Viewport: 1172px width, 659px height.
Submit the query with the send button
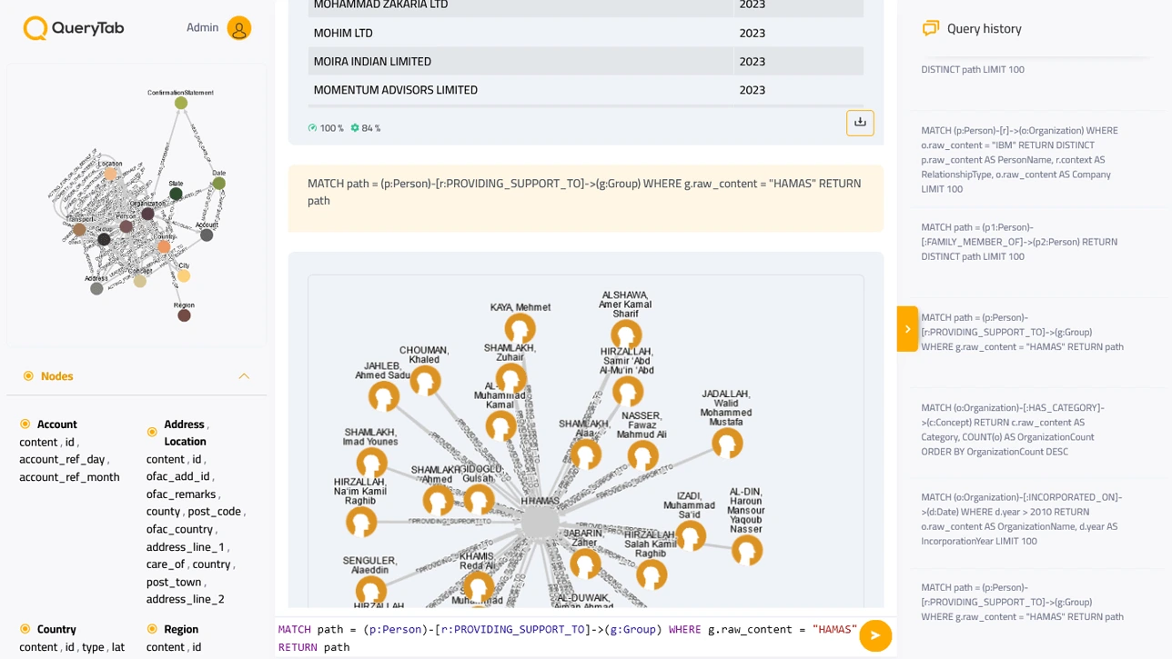(874, 635)
